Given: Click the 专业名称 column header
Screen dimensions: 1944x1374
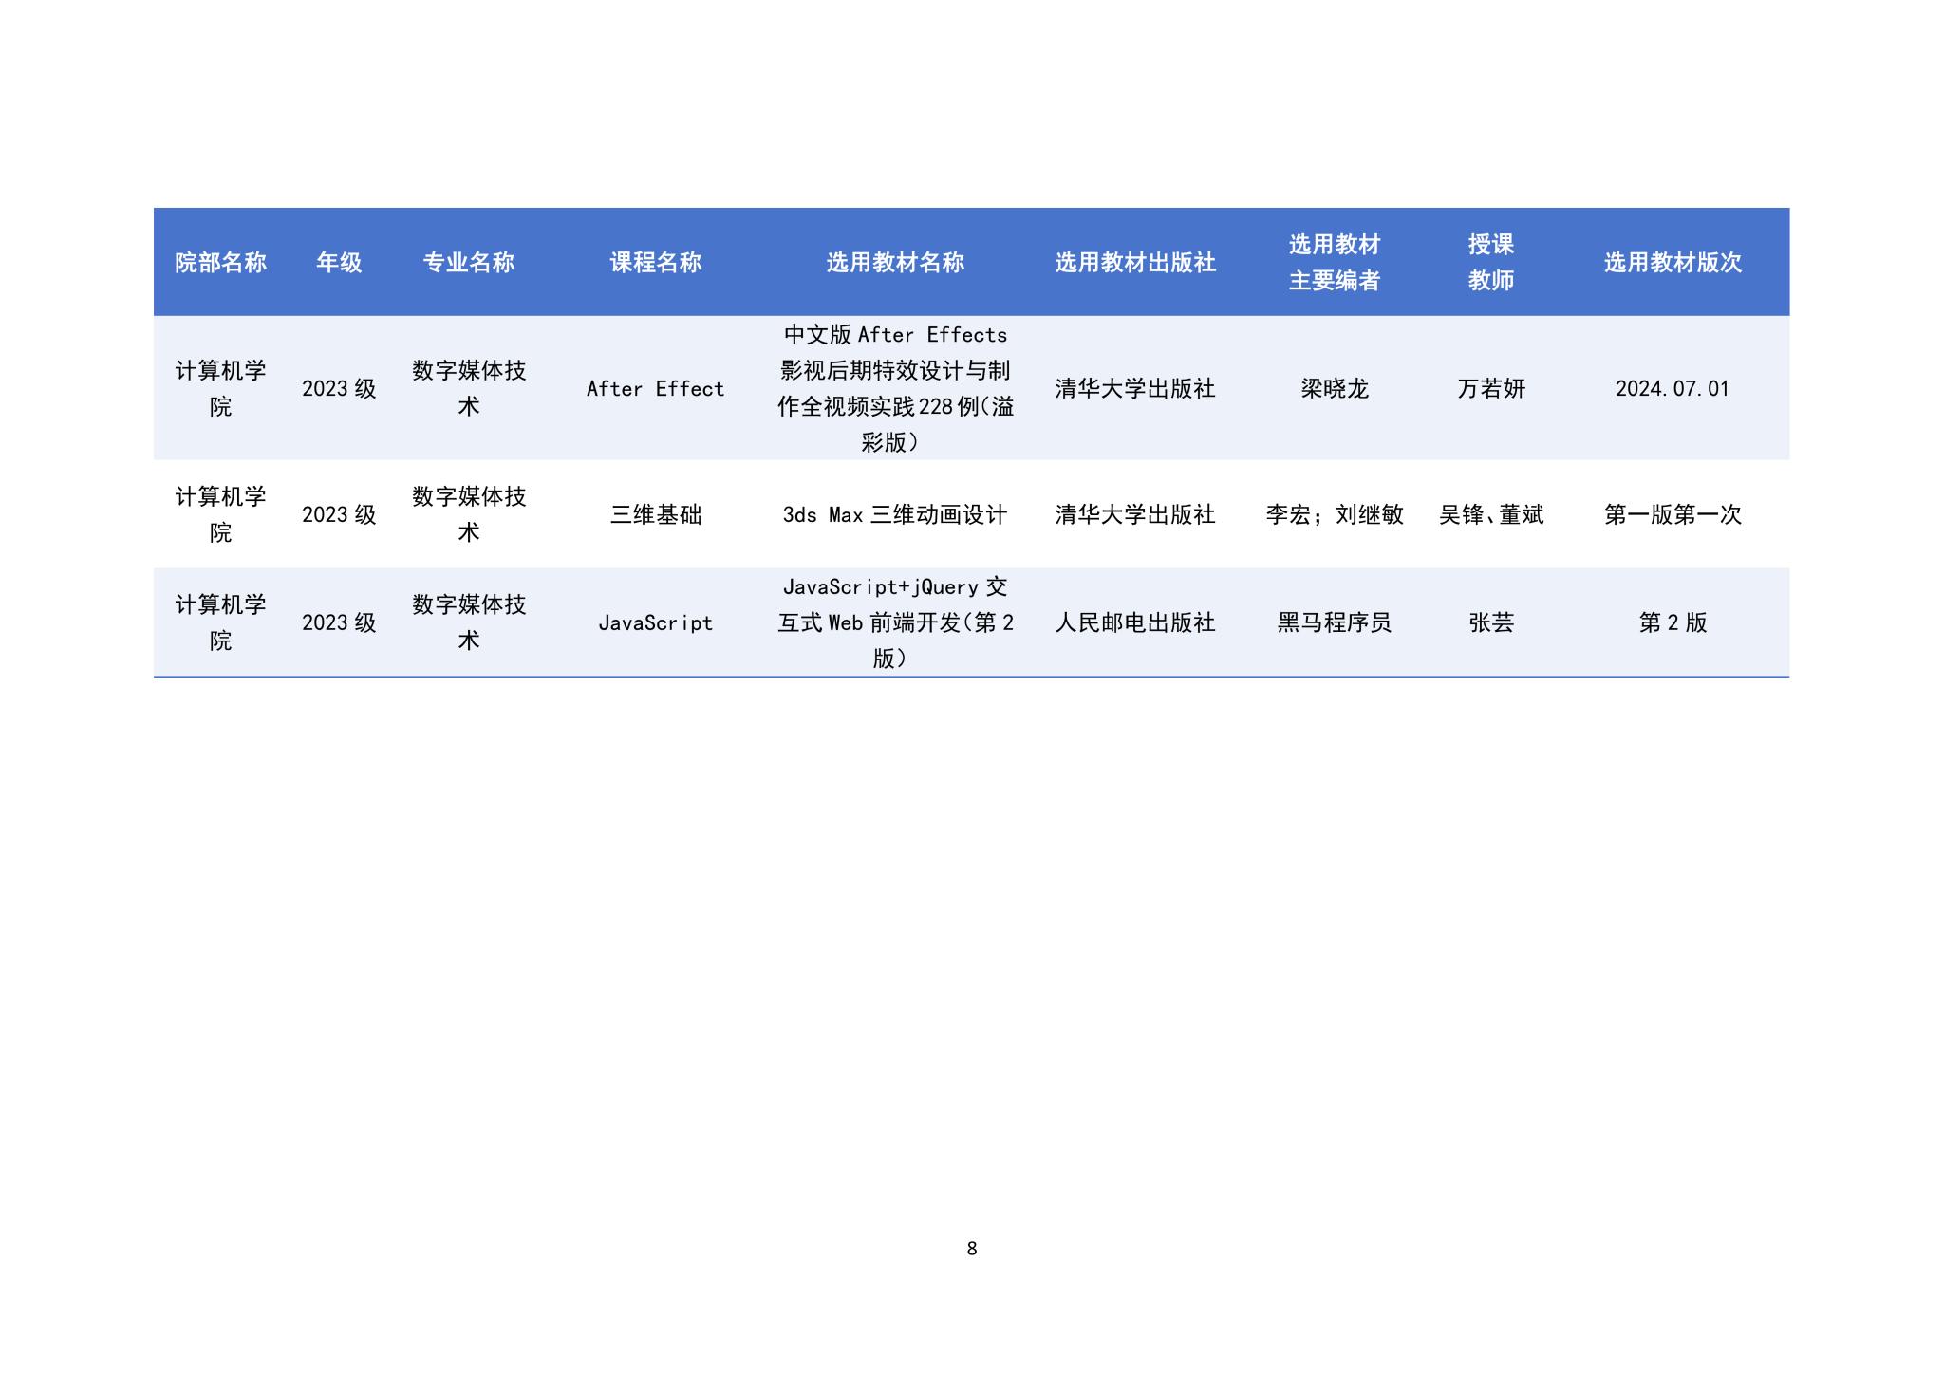Looking at the screenshot, I should (469, 263).
